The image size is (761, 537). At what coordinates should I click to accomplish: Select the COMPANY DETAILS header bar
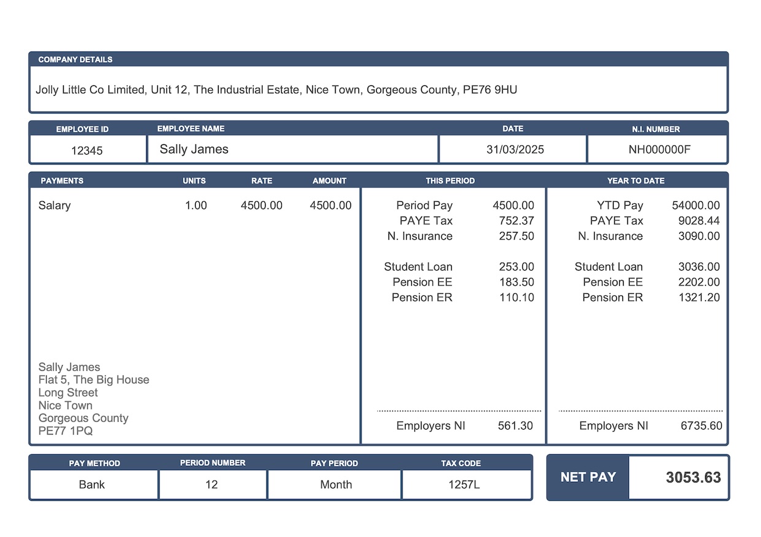[75, 59]
